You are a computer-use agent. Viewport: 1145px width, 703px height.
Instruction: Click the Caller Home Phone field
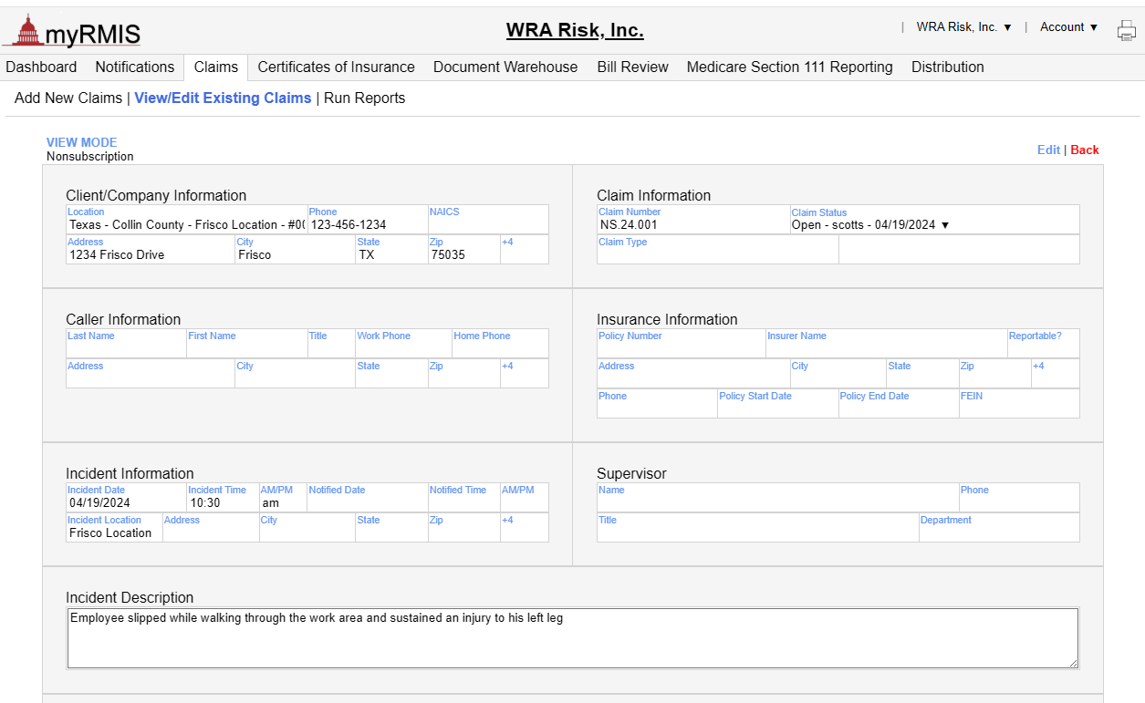click(x=500, y=344)
